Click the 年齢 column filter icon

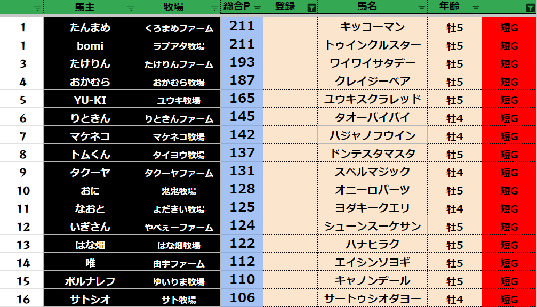[x=476, y=8]
